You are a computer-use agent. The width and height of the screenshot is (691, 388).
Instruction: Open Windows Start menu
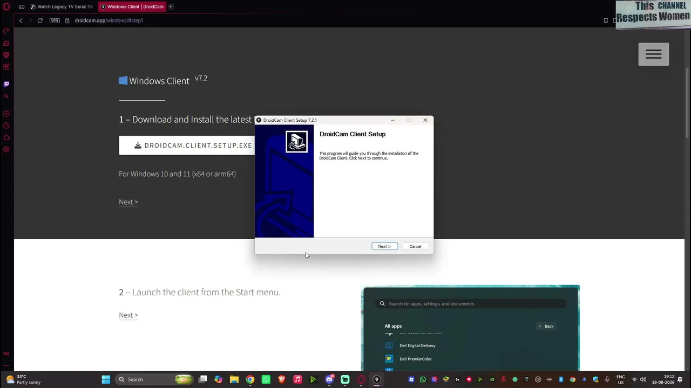click(x=106, y=379)
